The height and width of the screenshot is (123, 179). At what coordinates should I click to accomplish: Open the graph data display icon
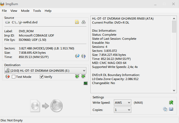(86, 83)
